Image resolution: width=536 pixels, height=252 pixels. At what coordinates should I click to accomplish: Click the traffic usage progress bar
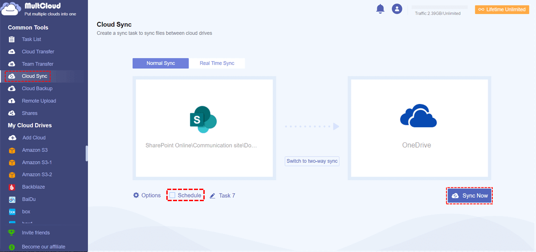pos(439,7)
